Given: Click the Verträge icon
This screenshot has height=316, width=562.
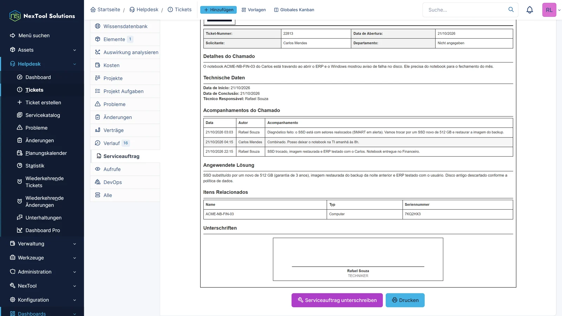Looking at the screenshot, I should [x=98, y=130].
